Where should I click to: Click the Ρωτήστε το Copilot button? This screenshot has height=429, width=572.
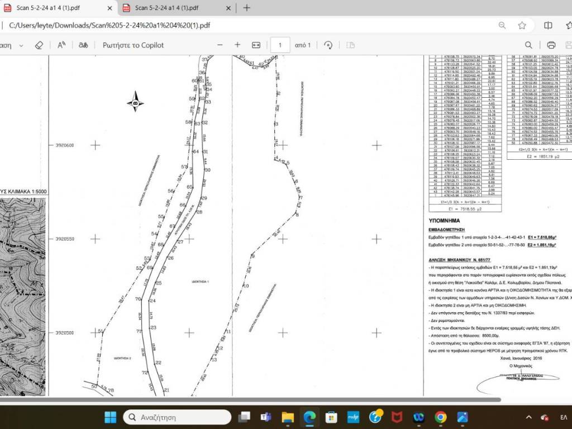[x=133, y=45]
